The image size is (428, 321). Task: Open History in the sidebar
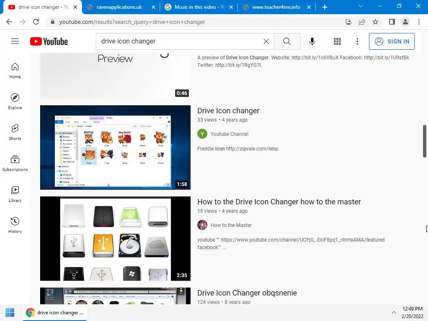(x=15, y=225)
